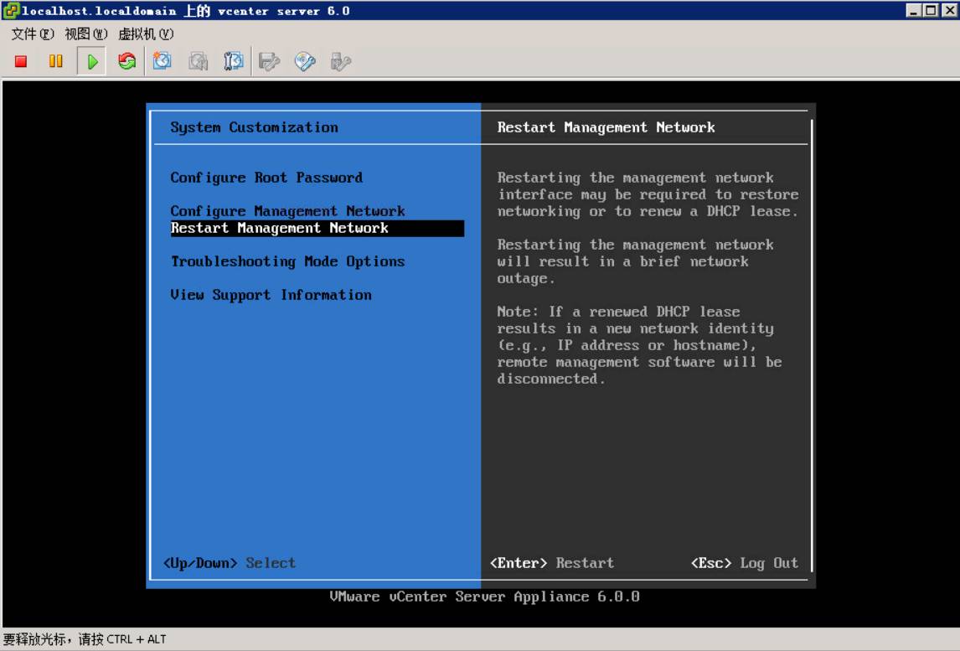Click the <Up/Down> Select hint
The image size is (960, 651).
(x=230, y=563)
